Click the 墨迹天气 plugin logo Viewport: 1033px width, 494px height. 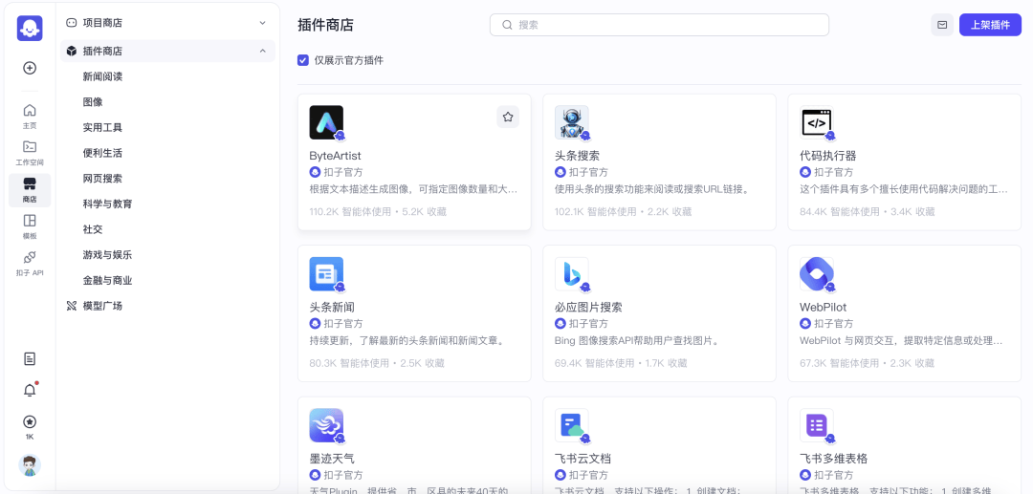pyautogui.click(x=326, y=425)
